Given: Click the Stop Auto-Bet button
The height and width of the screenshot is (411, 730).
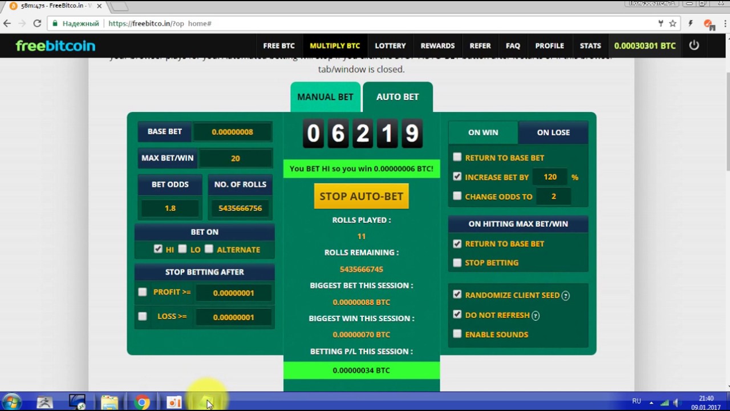Looking at the screenshot, I should tap(362, 196).
